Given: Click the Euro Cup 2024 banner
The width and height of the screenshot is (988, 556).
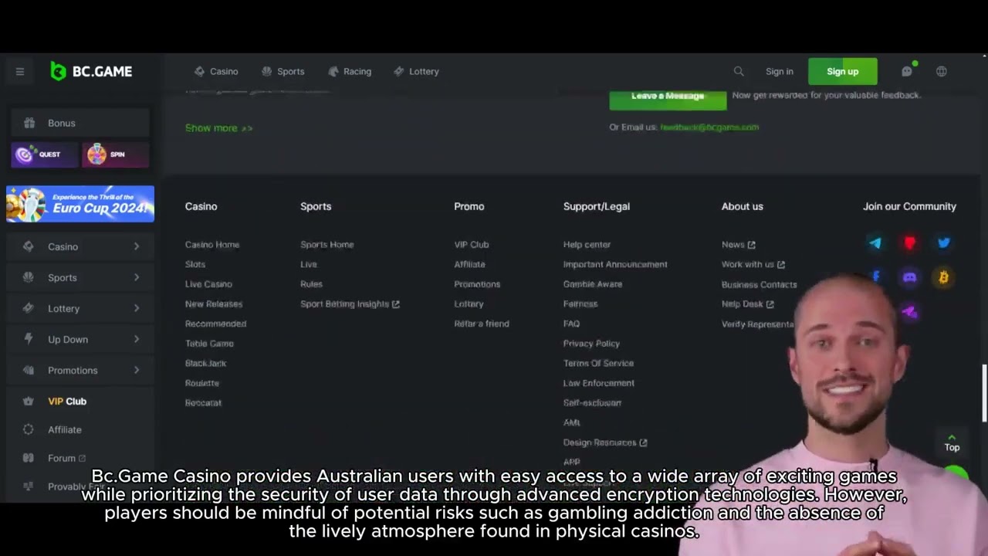Looking at the screenshot, I should coord(80,204).
